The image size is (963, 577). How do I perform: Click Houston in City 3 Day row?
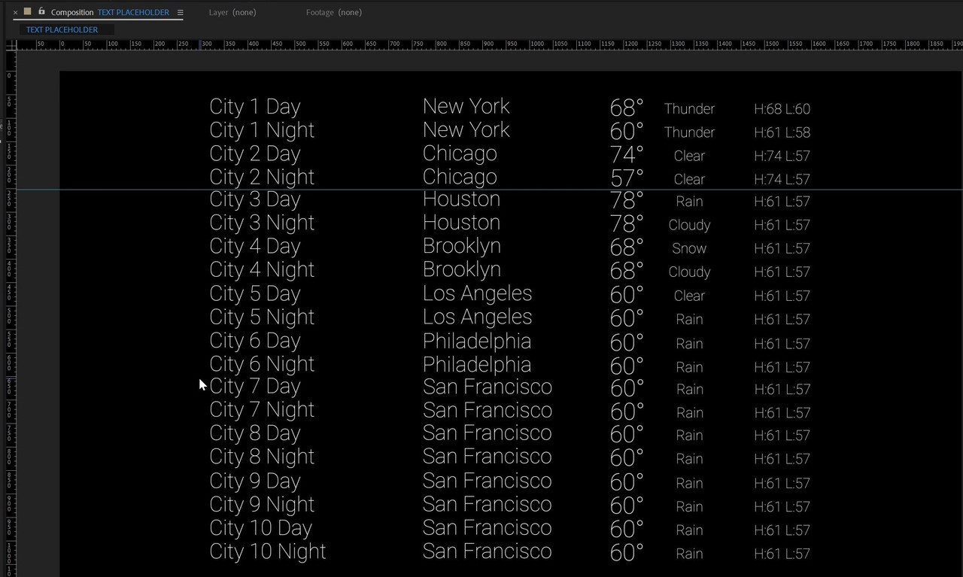click(461, 199)
